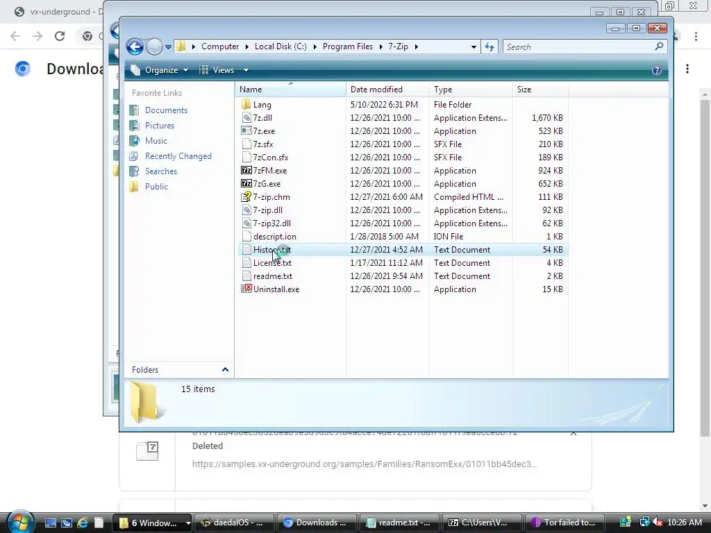Open Public in Favorite Links
The height and width of the screenshot is (533, 711).
[x=156, y=187]
